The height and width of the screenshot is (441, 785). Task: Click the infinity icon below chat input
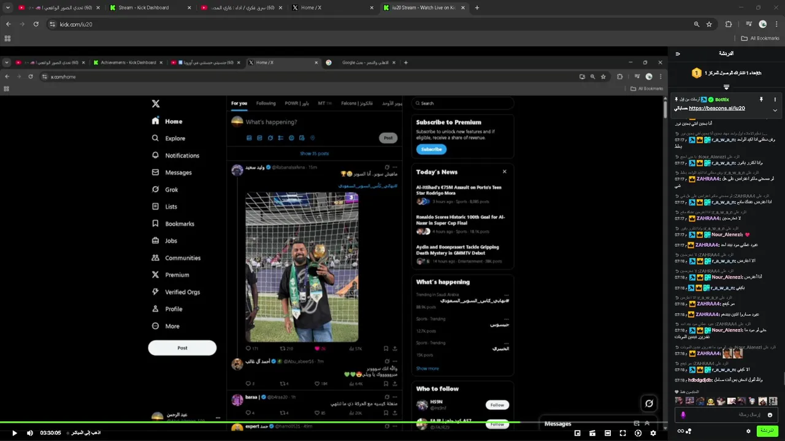click(x=680, y=431)
